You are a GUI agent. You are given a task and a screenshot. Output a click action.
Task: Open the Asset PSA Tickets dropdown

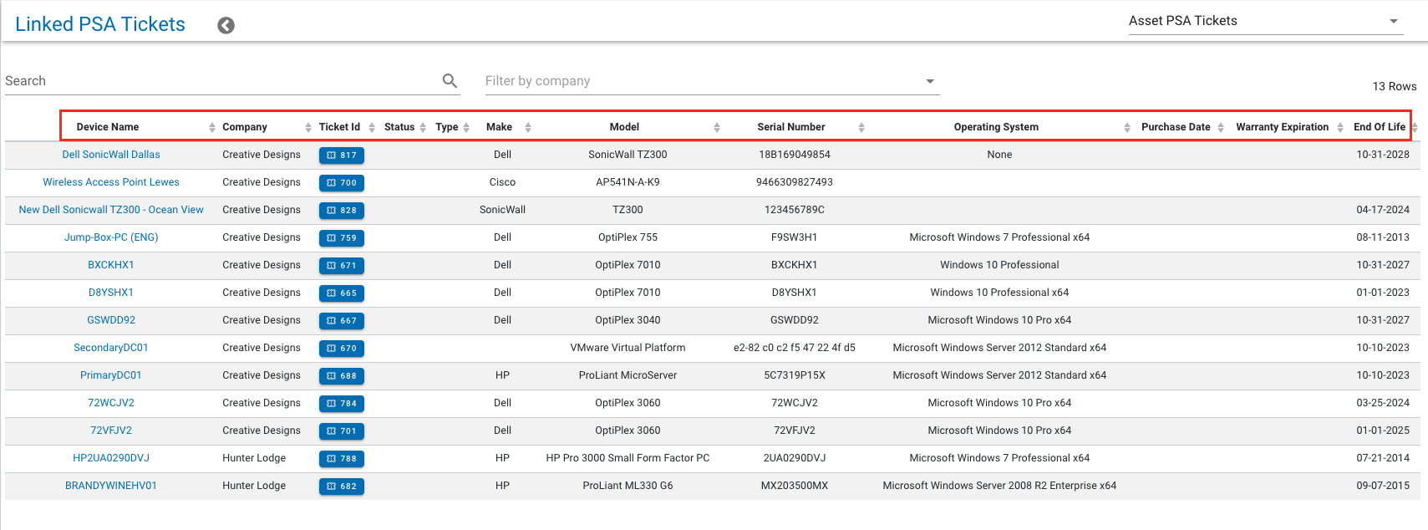(1266, 21)
